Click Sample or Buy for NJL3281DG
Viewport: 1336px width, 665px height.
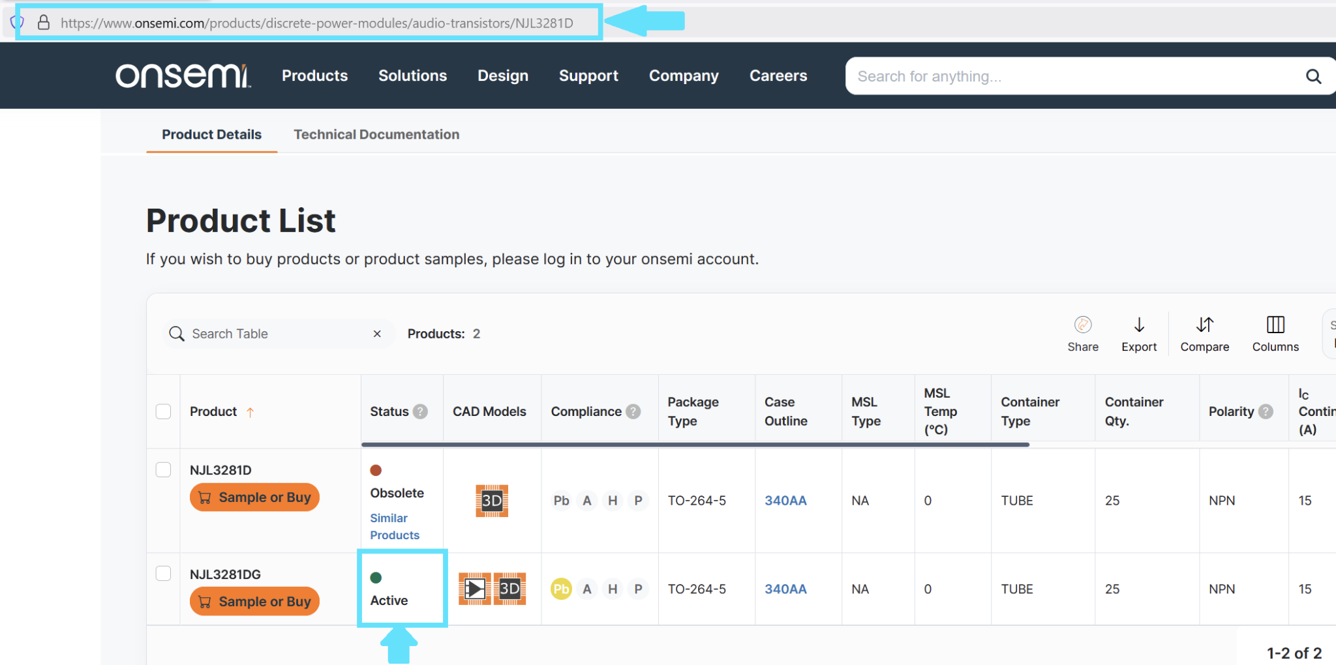pyautogui.click(x=254, y=601)
